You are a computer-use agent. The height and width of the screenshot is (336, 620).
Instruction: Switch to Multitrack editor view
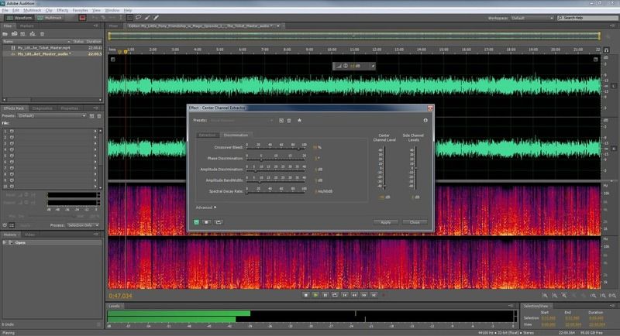(x=50, y=18)
